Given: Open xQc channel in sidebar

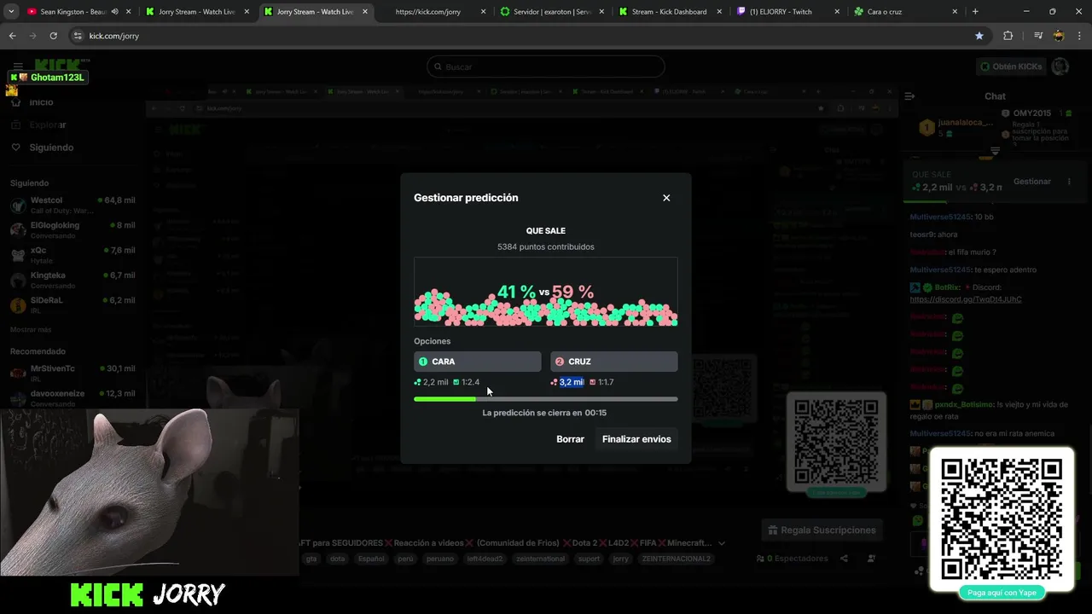Looking at the screenshot, I should (x=73, y=255).
